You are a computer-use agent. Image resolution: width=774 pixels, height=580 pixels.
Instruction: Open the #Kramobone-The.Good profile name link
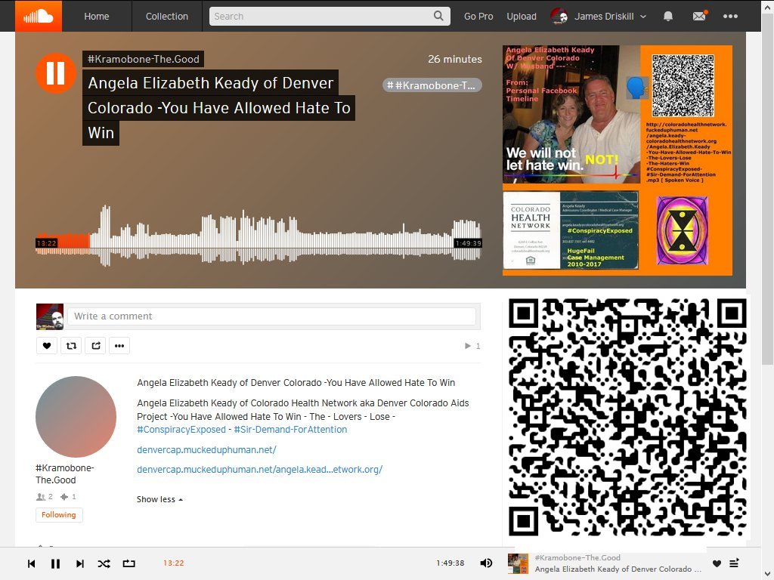click(65, 474)
